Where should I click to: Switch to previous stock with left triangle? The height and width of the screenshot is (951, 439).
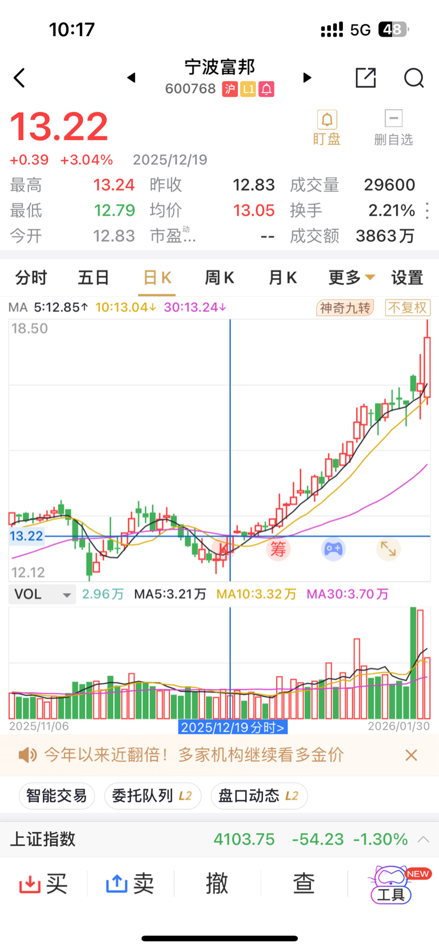pyautogui.click(x=131, y=78)
